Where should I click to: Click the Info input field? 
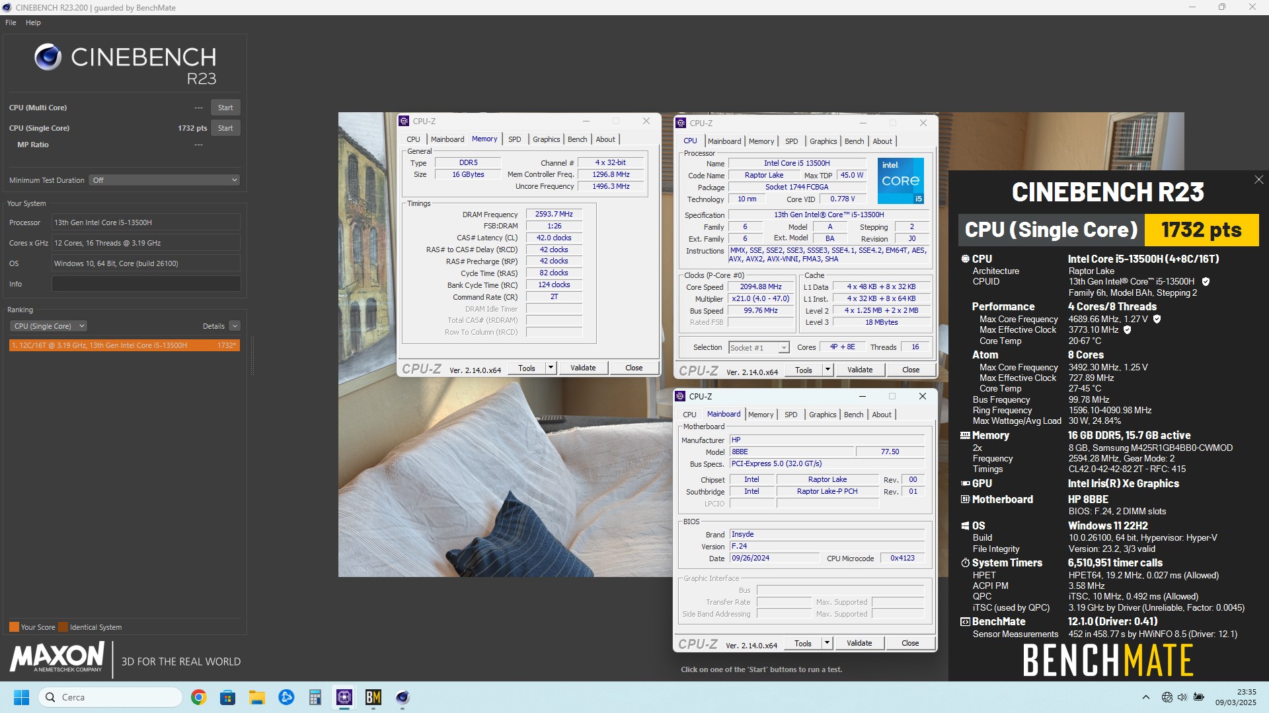pyautogui.click(x=146, y=284)
